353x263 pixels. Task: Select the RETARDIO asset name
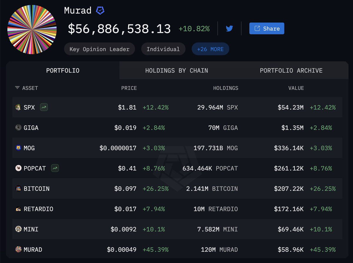pos(39,209)
